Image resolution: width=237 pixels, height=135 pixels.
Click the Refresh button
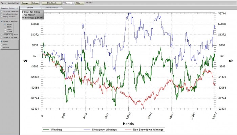pos(36,3)
